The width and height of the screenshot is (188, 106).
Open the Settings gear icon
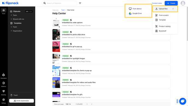(x=4, y=100)
